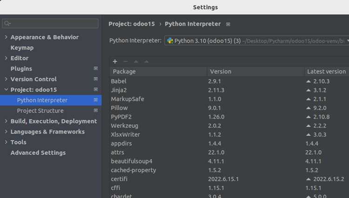Select Appearance & Behavior label
Viewport: 349px width, 198px height.
click(x=45, y=37)
